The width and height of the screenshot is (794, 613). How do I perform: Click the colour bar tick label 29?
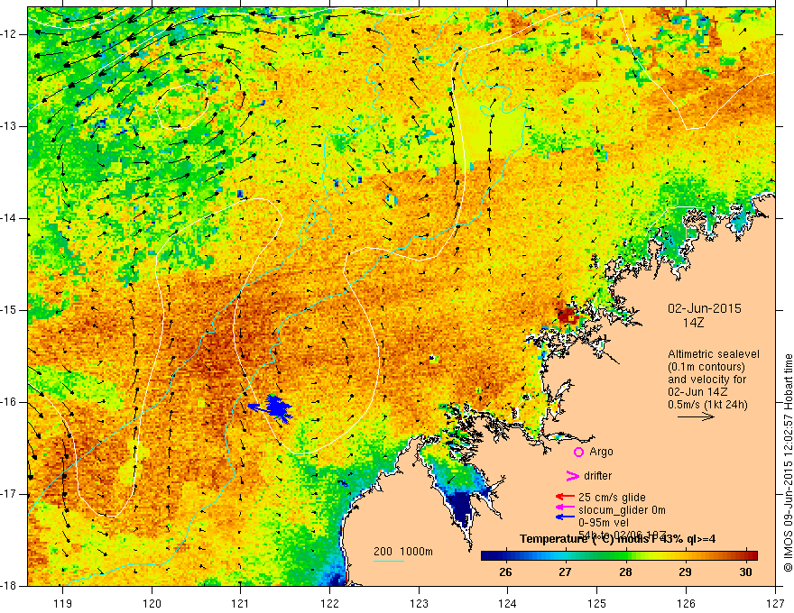coord(685,572)
